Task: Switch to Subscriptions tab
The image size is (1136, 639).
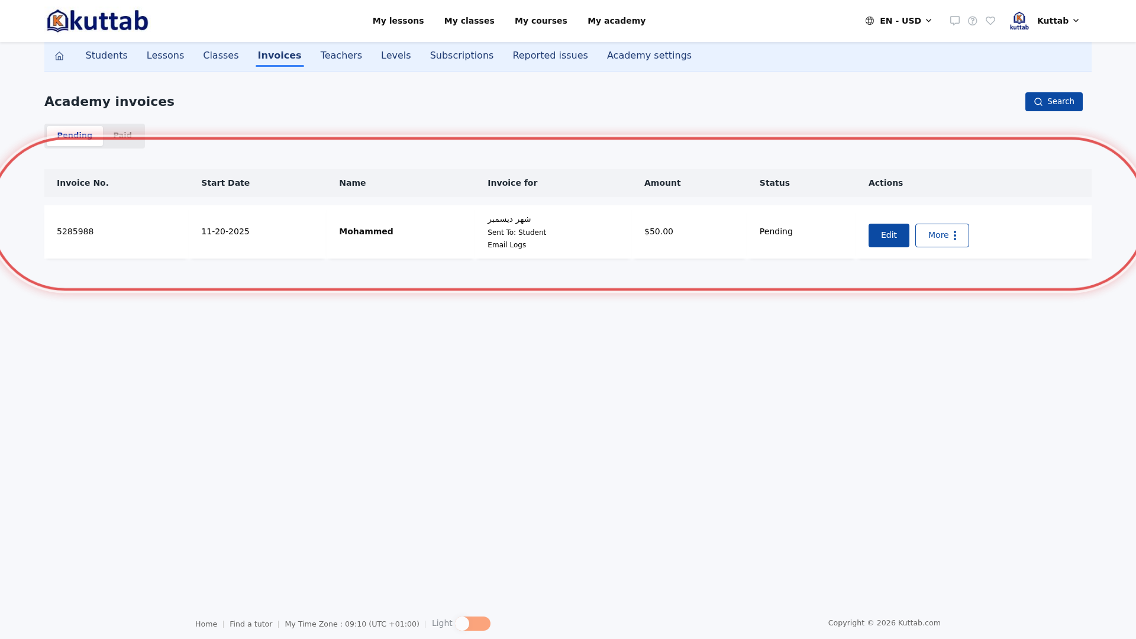Action: click(x=461, y=56)
